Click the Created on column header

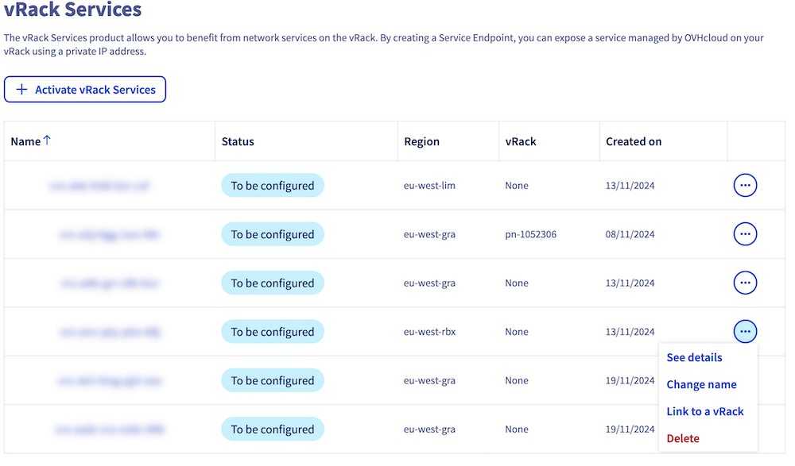pyautogui.click(x=634, y=141)
